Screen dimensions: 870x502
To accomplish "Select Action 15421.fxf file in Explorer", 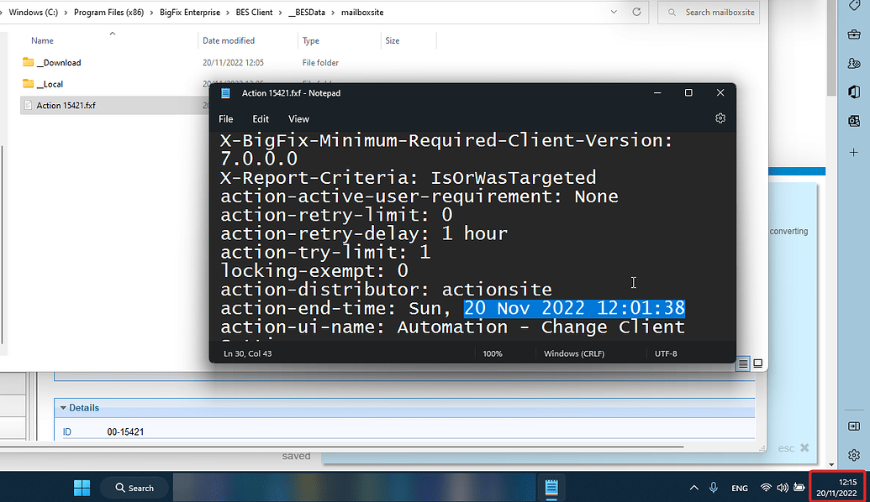I will coord(66,105).
